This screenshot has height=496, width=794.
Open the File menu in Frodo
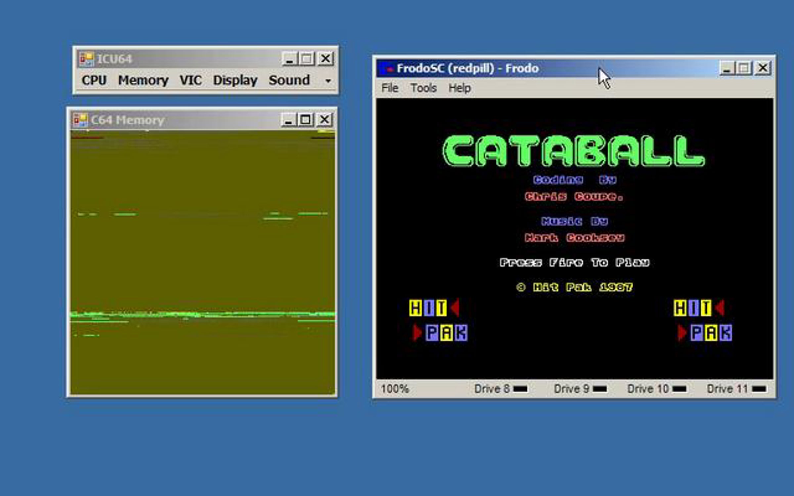pyautogui.click(x=389, y=88)
